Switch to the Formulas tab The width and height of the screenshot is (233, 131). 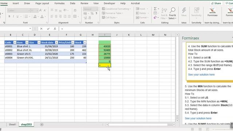click(59, 3)
